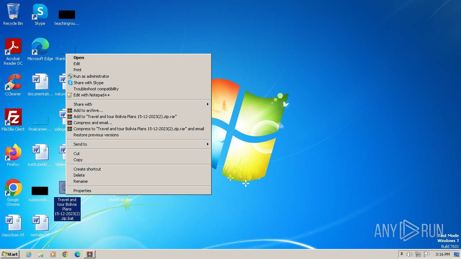Open FileZilla Client shortcut
Image resolution: width=461 pixels, height=259 pixels.
[x=13, y=120]
